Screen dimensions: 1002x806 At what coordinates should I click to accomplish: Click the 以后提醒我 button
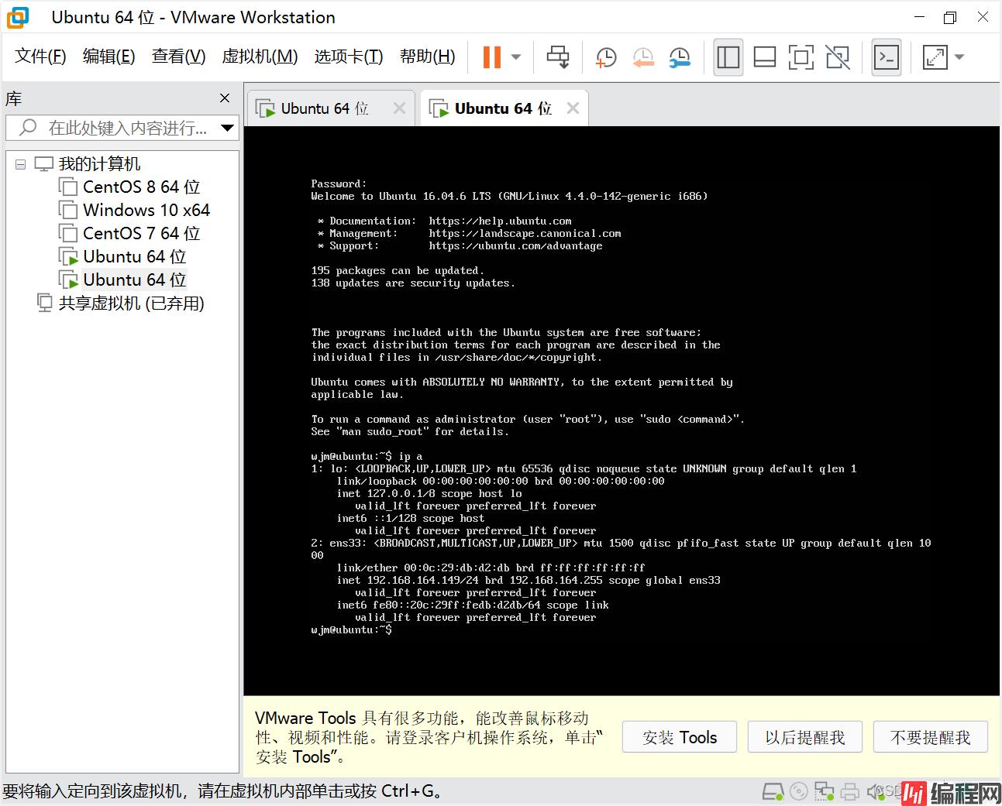point(804,737)
